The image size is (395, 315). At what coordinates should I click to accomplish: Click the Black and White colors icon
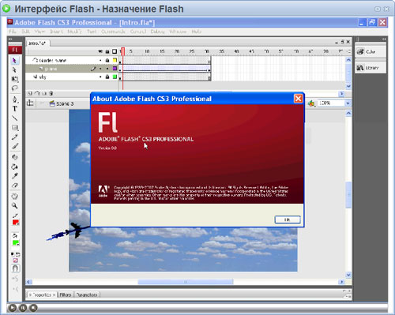tap(13, 254)
